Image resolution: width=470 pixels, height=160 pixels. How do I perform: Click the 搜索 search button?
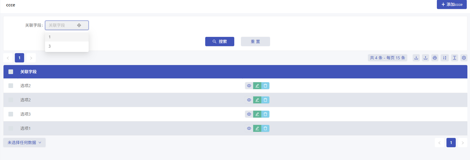[220, 42]
